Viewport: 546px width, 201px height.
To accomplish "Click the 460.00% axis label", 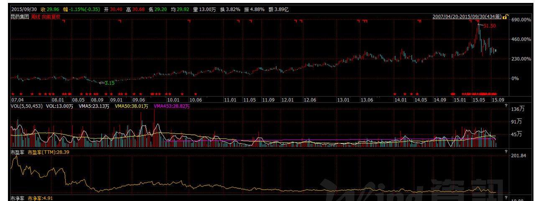I will pyautogui.click(x=522, y=39).
